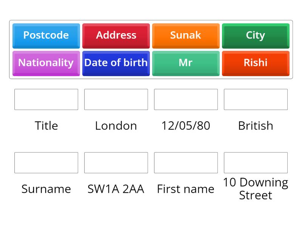Viewport: 302px width, 226px height.
Task: Click the orange Sunak tile
Action: click(x=186, y=35)
